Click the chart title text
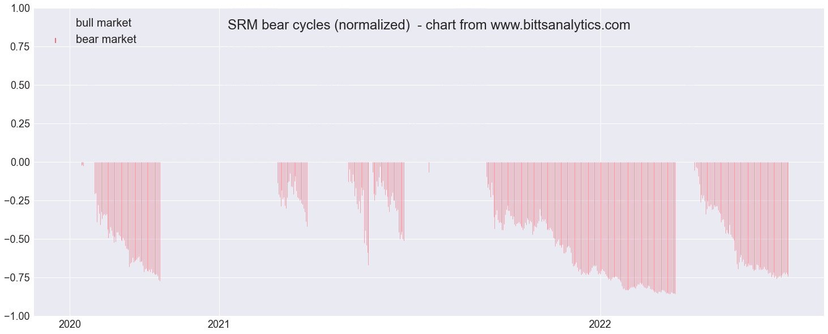828x334 pixels. [429, 25]
